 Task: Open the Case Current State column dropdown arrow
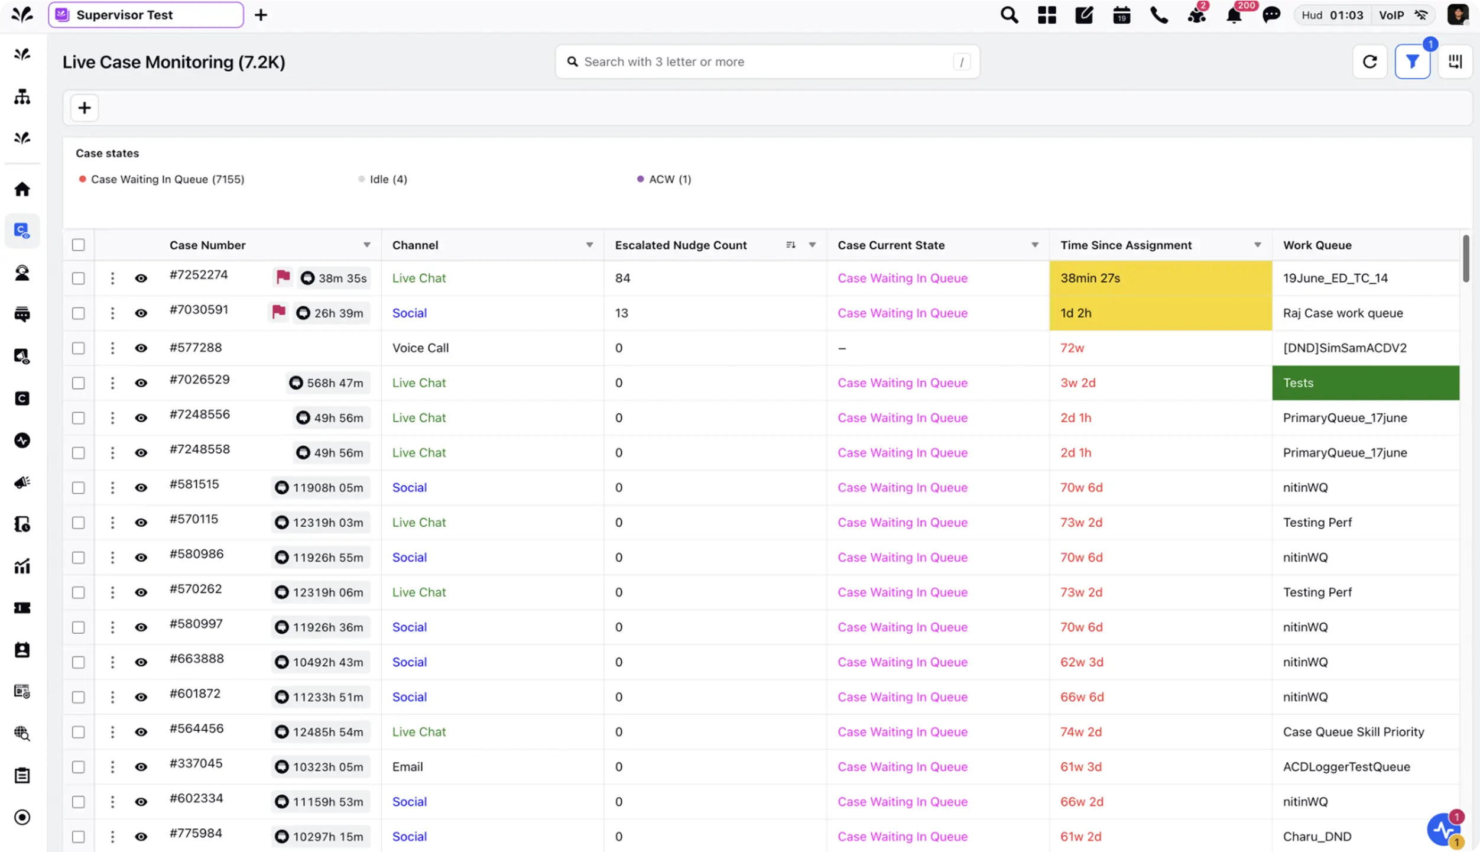point(1035,245)
